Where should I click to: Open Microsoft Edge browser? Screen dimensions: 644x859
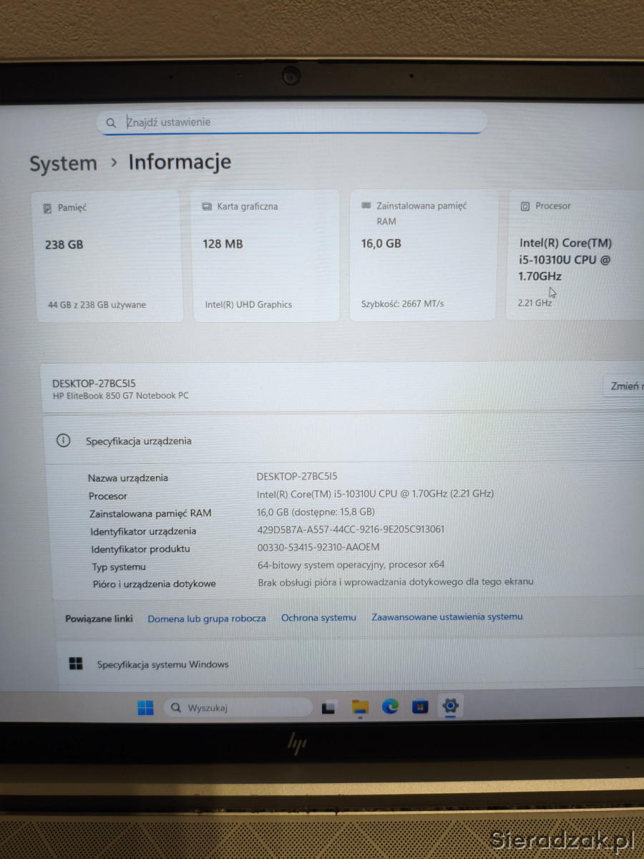point(390,707)
